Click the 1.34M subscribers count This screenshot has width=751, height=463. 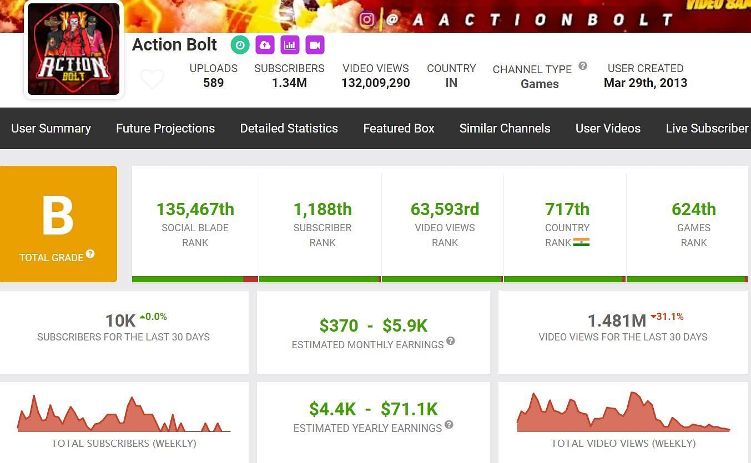click(x=289, y=83)
